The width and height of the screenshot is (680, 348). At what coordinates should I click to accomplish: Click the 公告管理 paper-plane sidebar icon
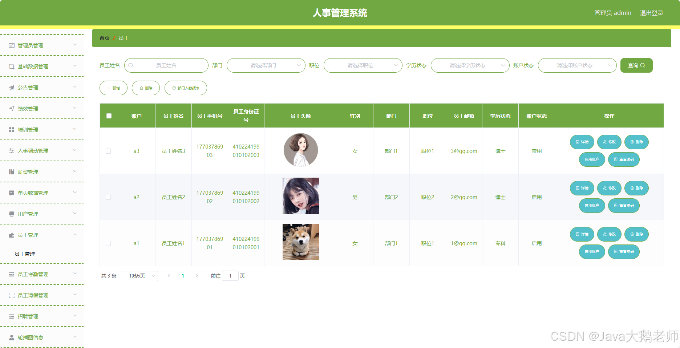point(12,88)
